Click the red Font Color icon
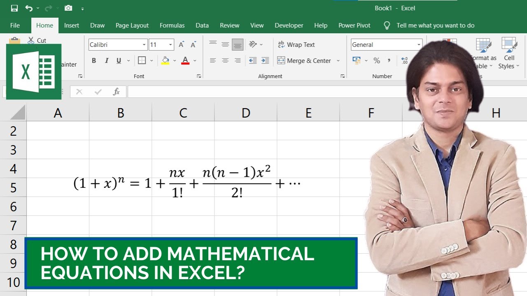 click(185, 60)
